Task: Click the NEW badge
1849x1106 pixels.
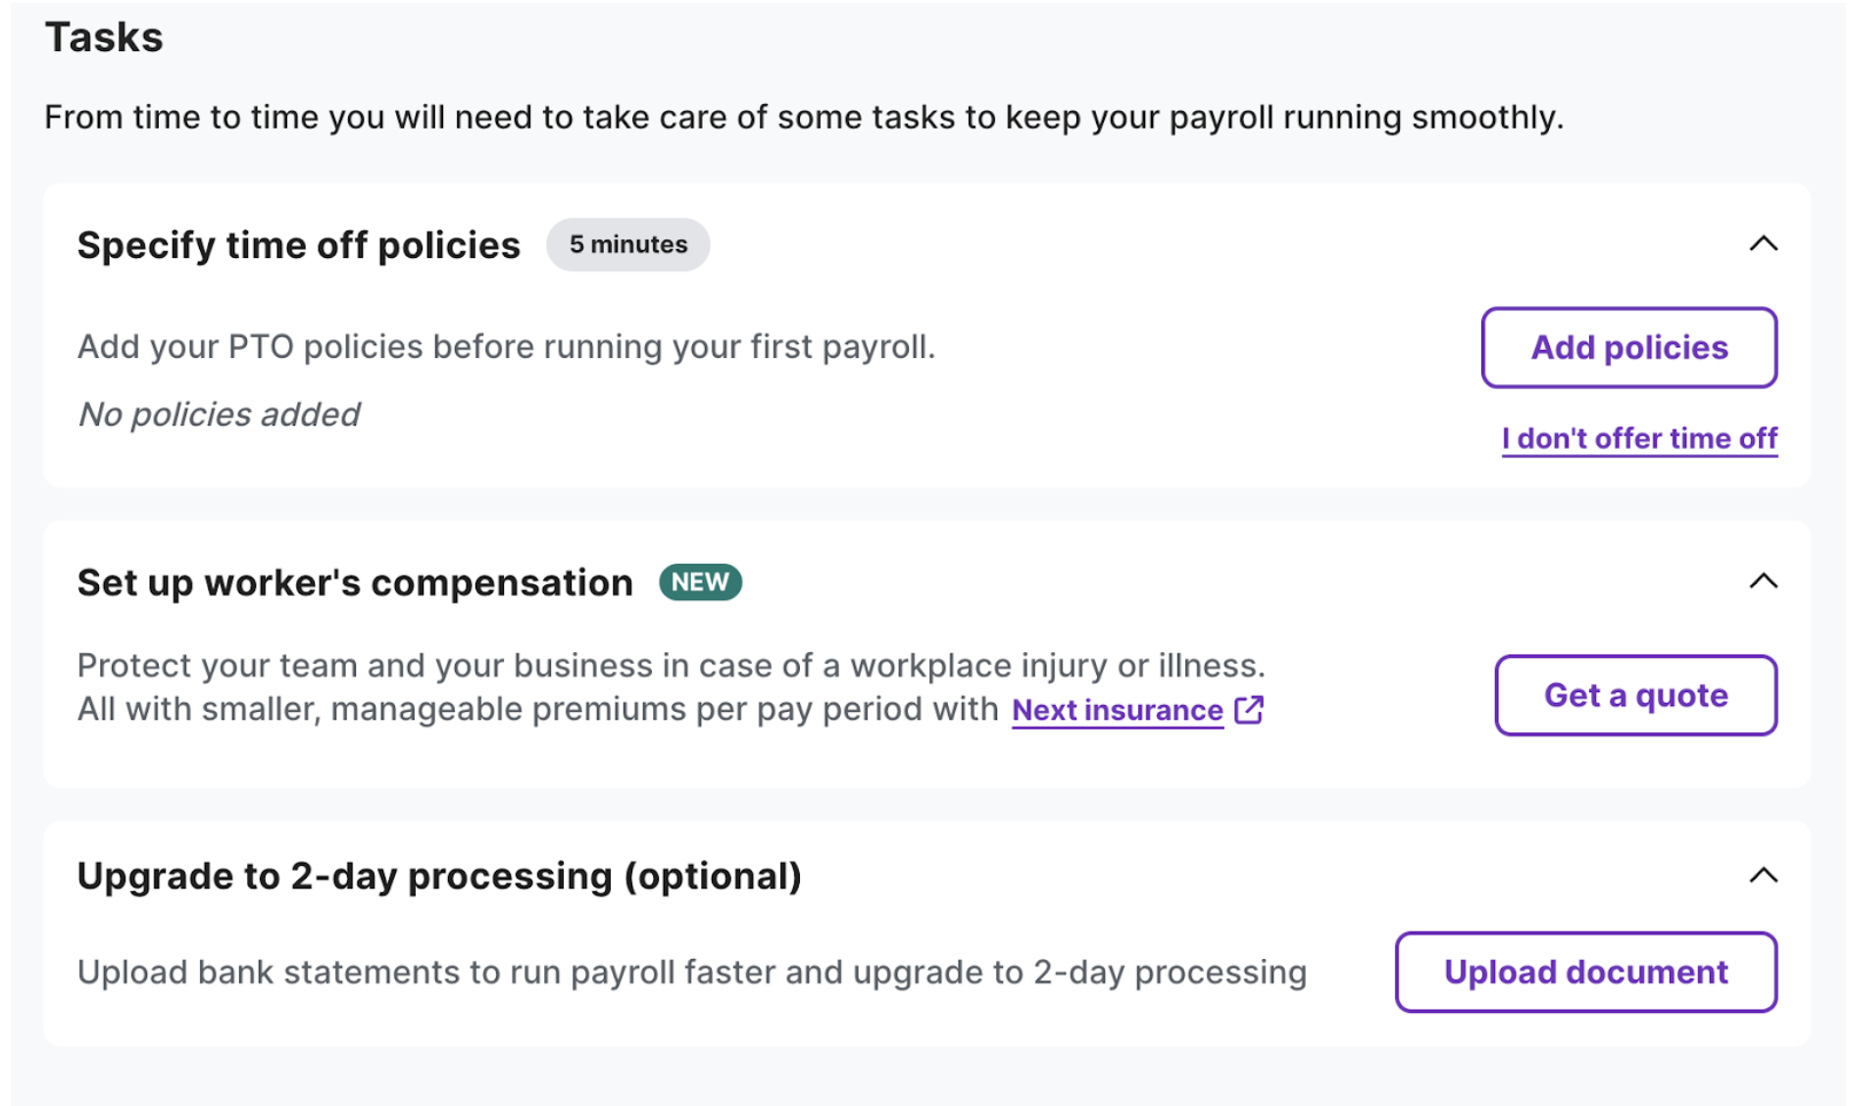Action: click(x=699, y=581)
